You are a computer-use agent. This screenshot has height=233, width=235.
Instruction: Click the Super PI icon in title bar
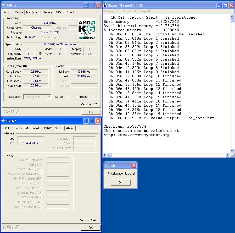coord(105,6)
